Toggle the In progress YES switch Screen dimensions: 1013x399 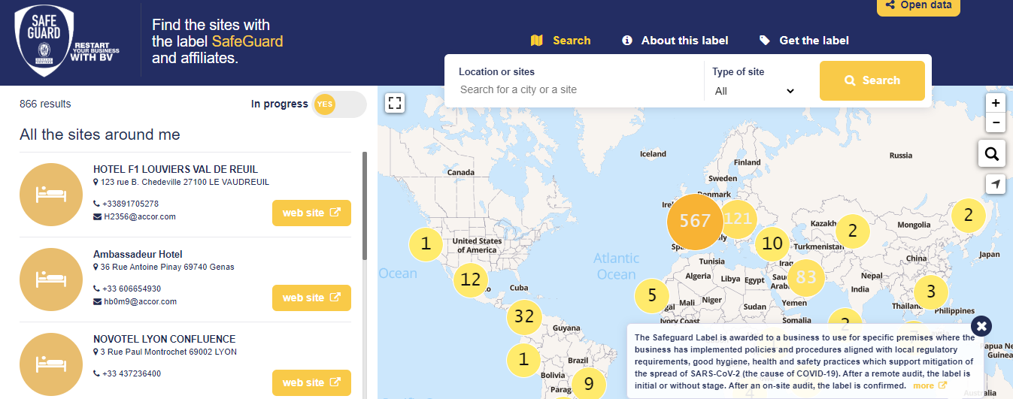tap(339, 104)
